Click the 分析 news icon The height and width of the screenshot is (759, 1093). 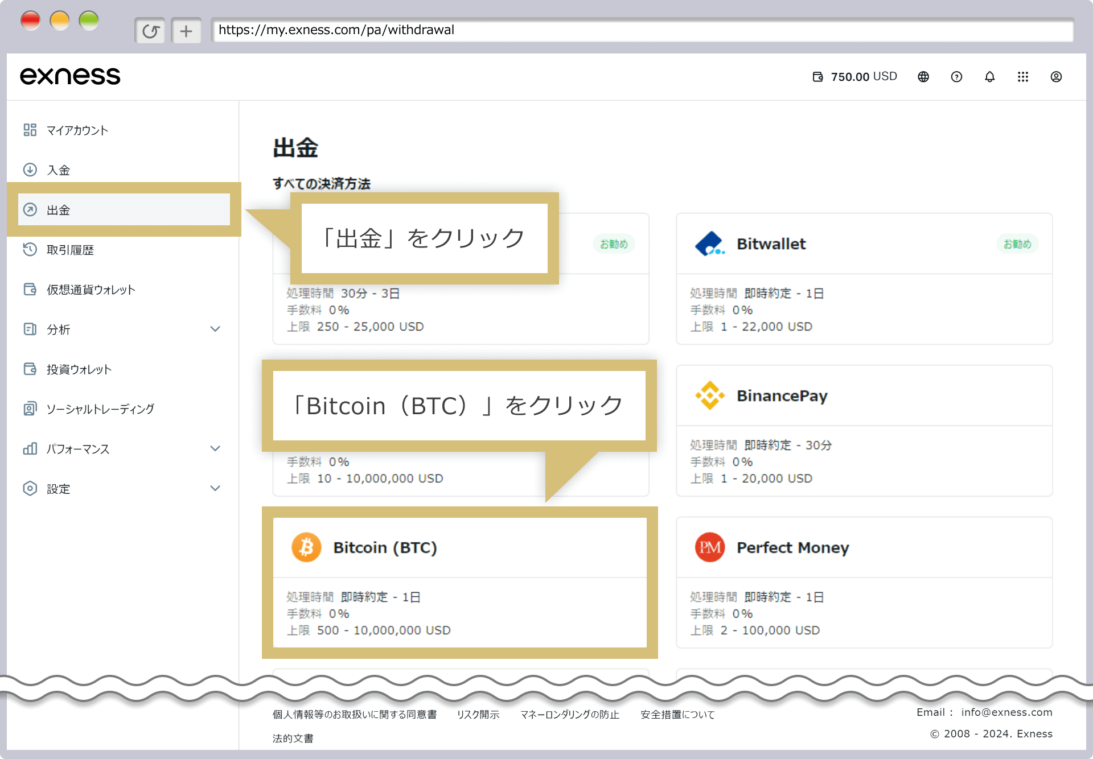[30, 329]
